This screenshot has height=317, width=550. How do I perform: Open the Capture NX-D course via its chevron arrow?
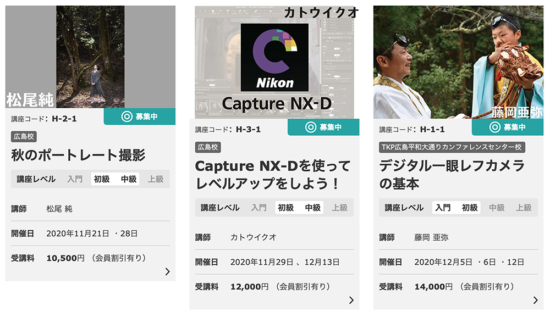[x=351, y=300]
